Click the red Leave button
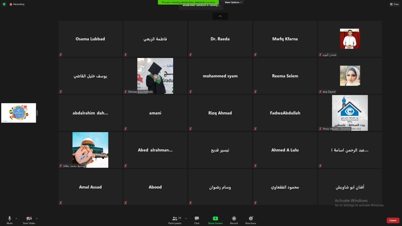The width and height of the screenshot is (402, 226). tap(393, 220)
